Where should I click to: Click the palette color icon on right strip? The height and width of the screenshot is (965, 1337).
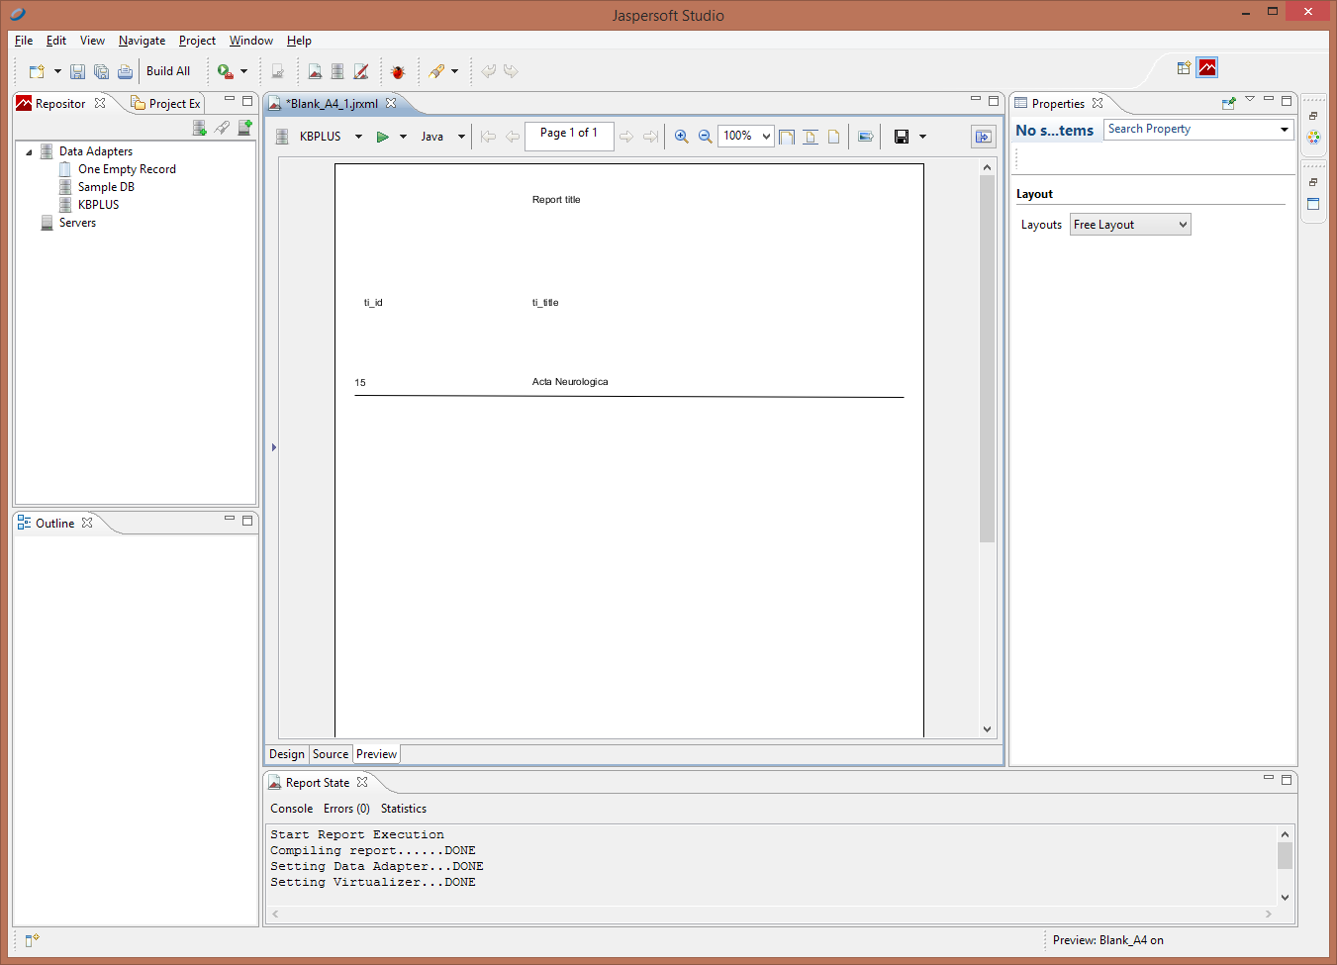tap(1313, 138)
